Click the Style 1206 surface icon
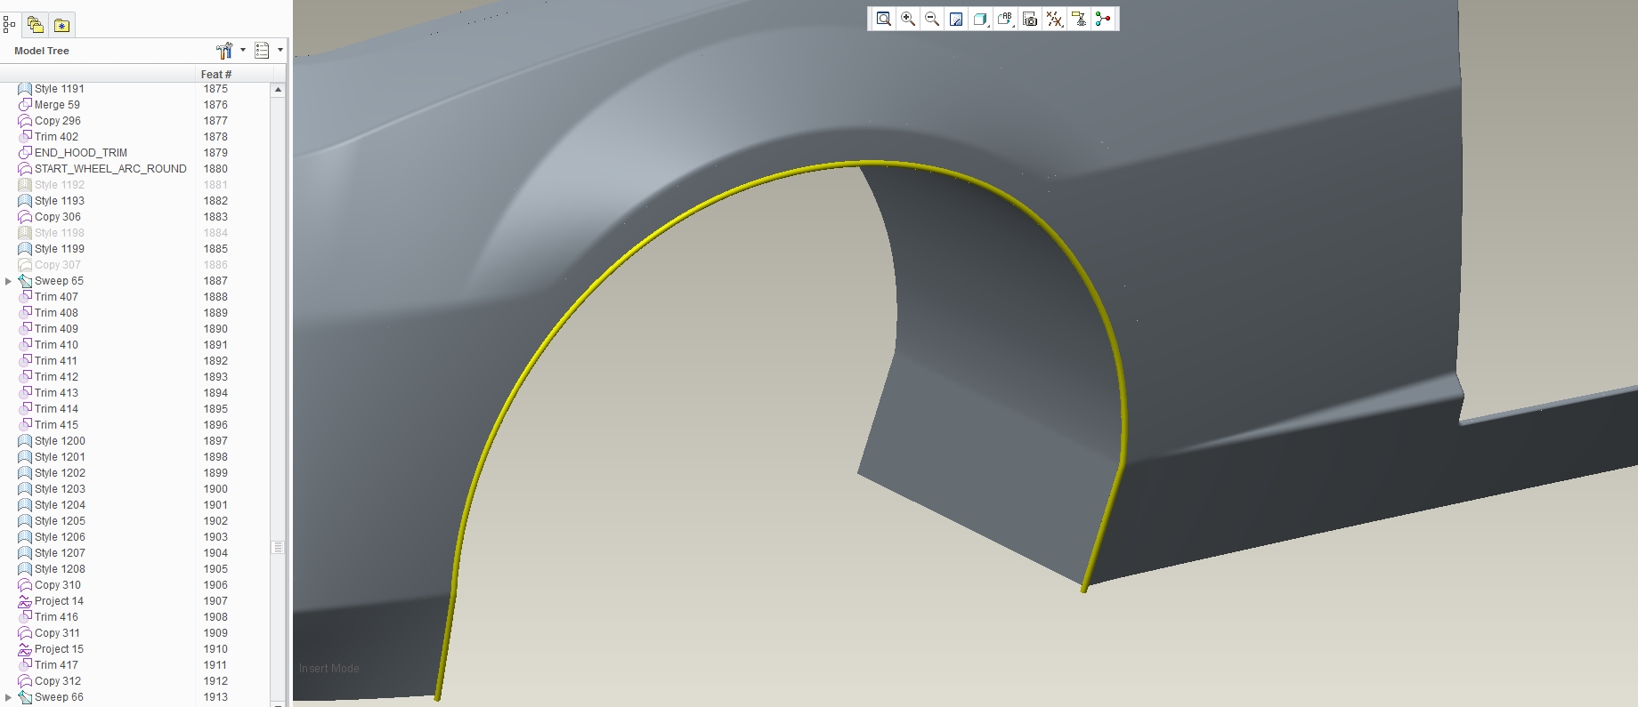 tap(25, 537)
